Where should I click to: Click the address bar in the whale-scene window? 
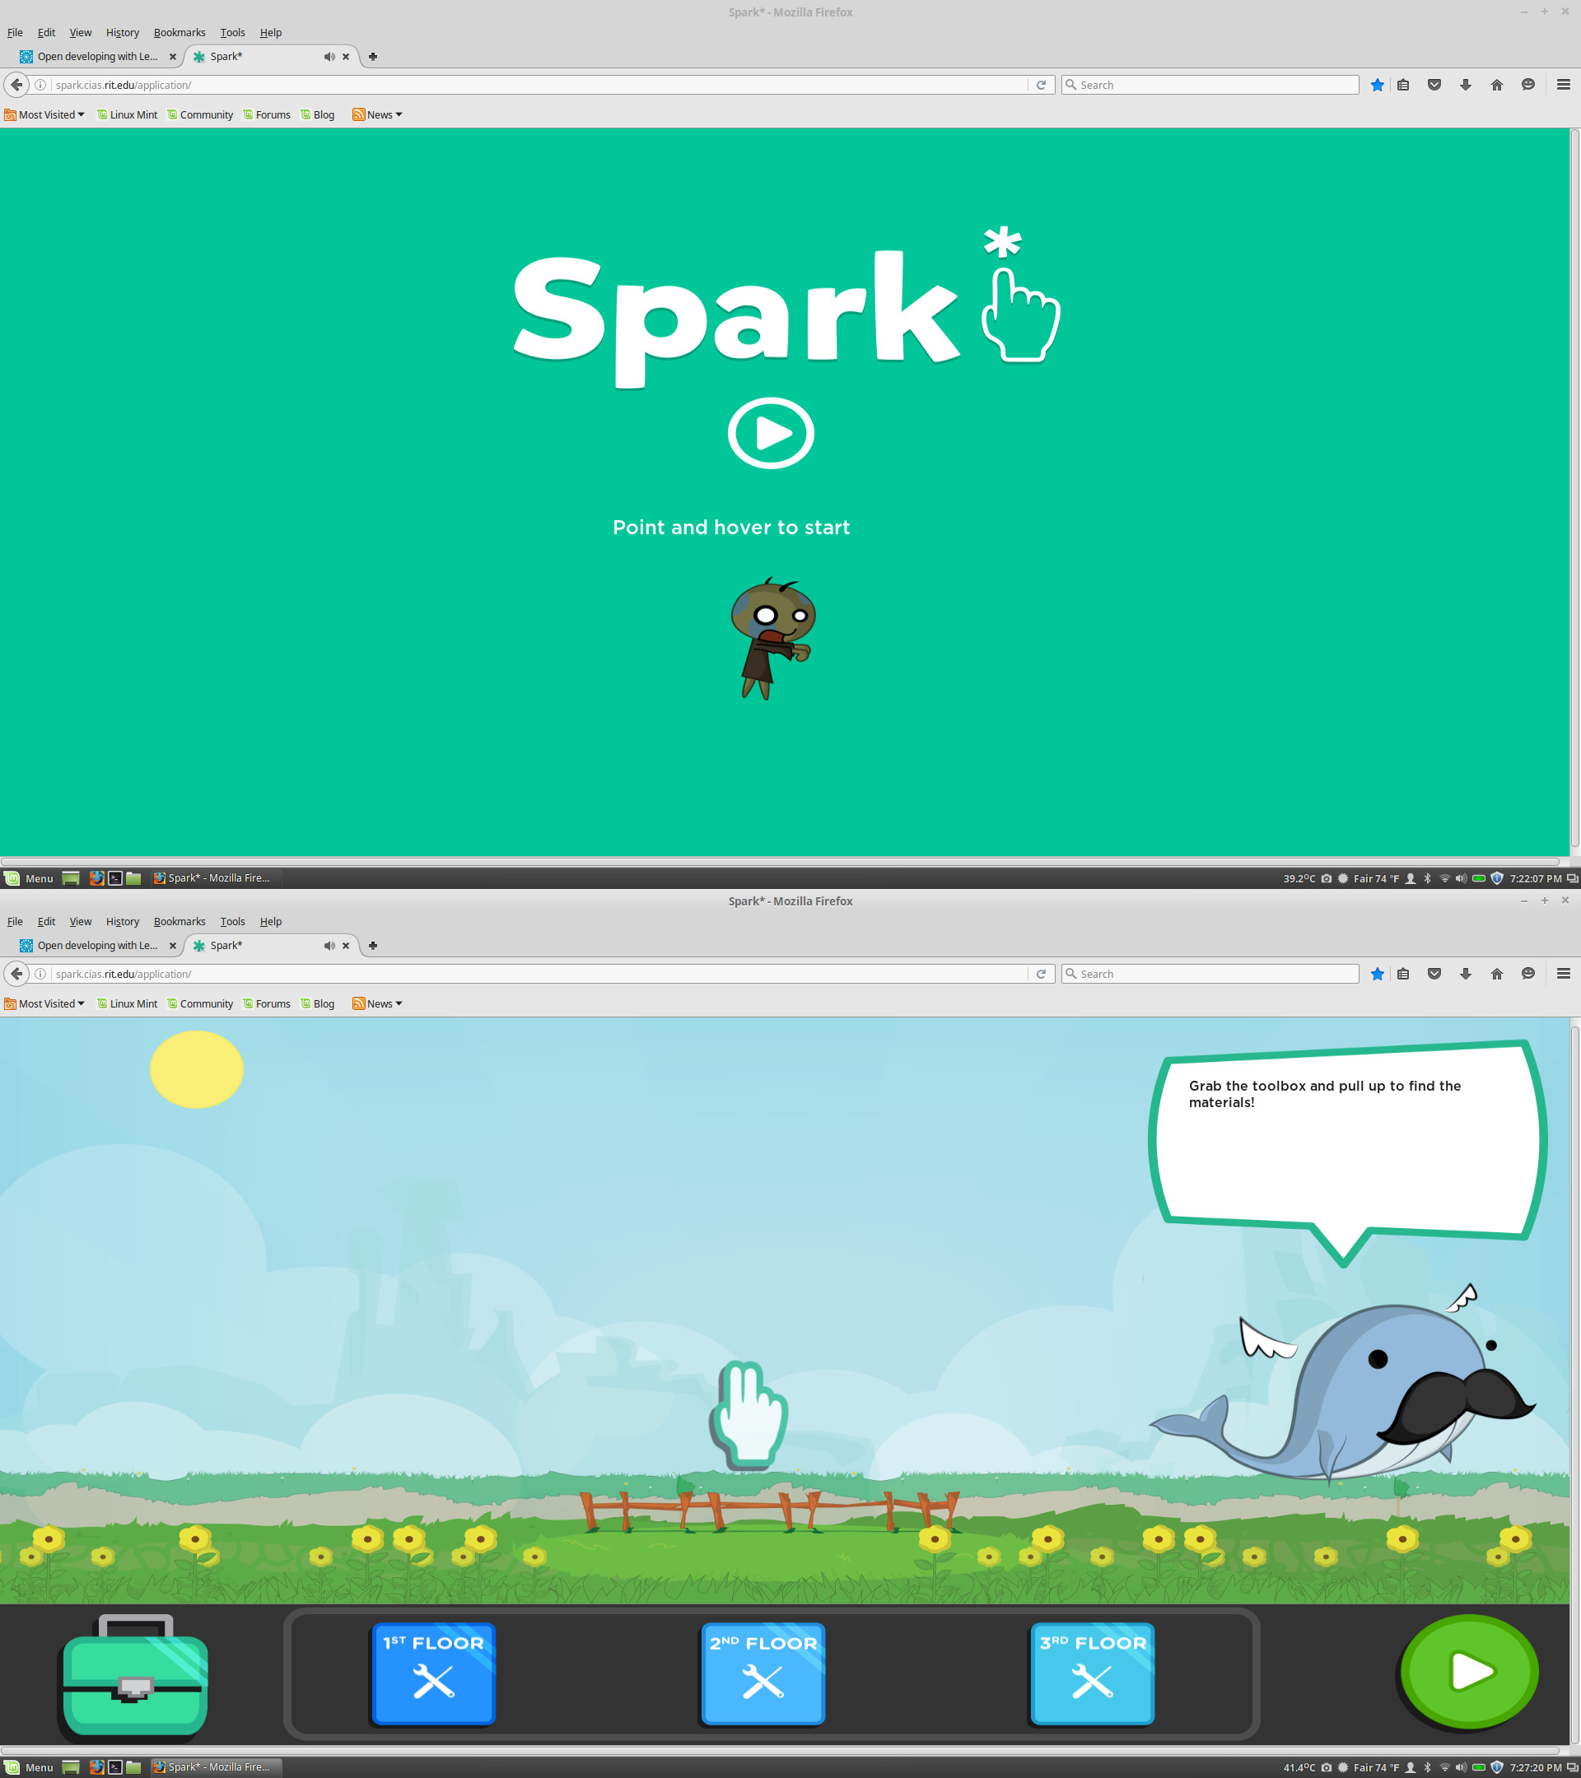(x=539, y=974)
